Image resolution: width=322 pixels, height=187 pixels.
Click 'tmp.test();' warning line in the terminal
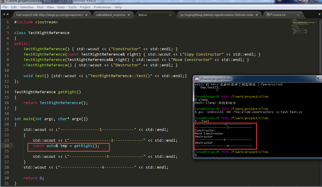[210, 87]
